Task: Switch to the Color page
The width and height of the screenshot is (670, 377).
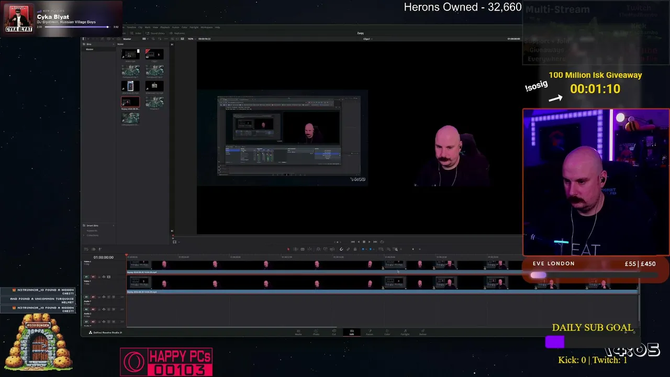Action: [x=387, y=332]
